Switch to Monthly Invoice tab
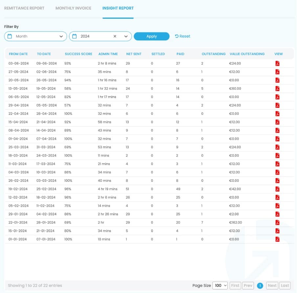The image size is (297, 293). coord(73,8)
